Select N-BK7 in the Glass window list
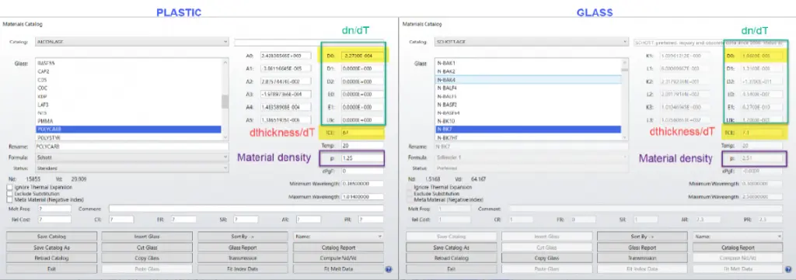Image resolution: width=796 pixels, height=280 pixels. [x=528, y=129]
